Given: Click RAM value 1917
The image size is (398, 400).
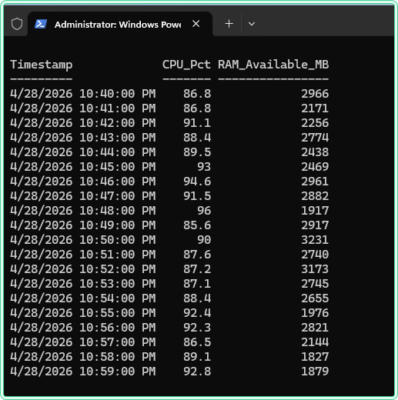Looking at the screenshot, I should point(315,211).
